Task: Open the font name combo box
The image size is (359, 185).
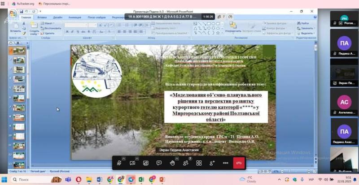Action: pos(75,25)
